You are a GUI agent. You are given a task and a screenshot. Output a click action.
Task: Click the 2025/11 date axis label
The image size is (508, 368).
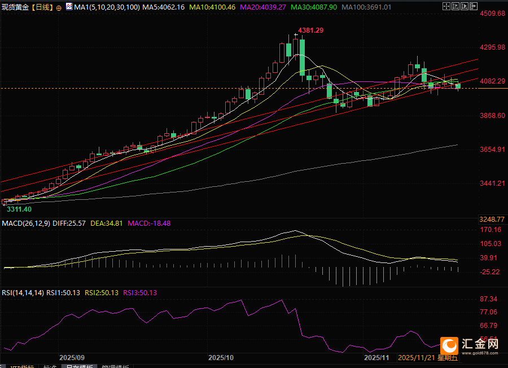(376, 358)
